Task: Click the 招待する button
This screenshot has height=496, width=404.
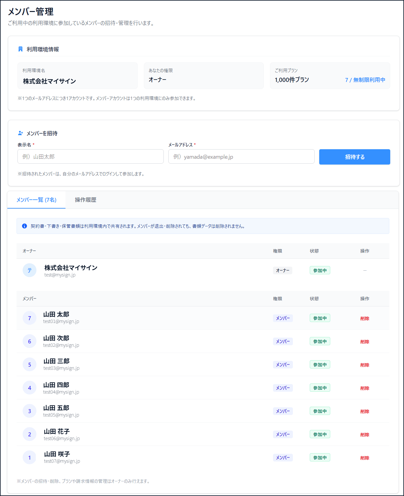Action: coord(355,157)
